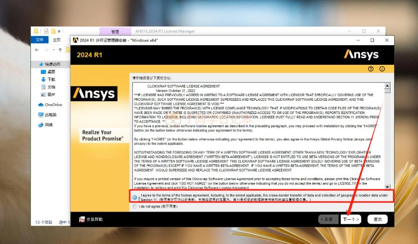418x244 pixels.
Task: Click the Forward arrow in File Explorer
Action: point(46,50)
